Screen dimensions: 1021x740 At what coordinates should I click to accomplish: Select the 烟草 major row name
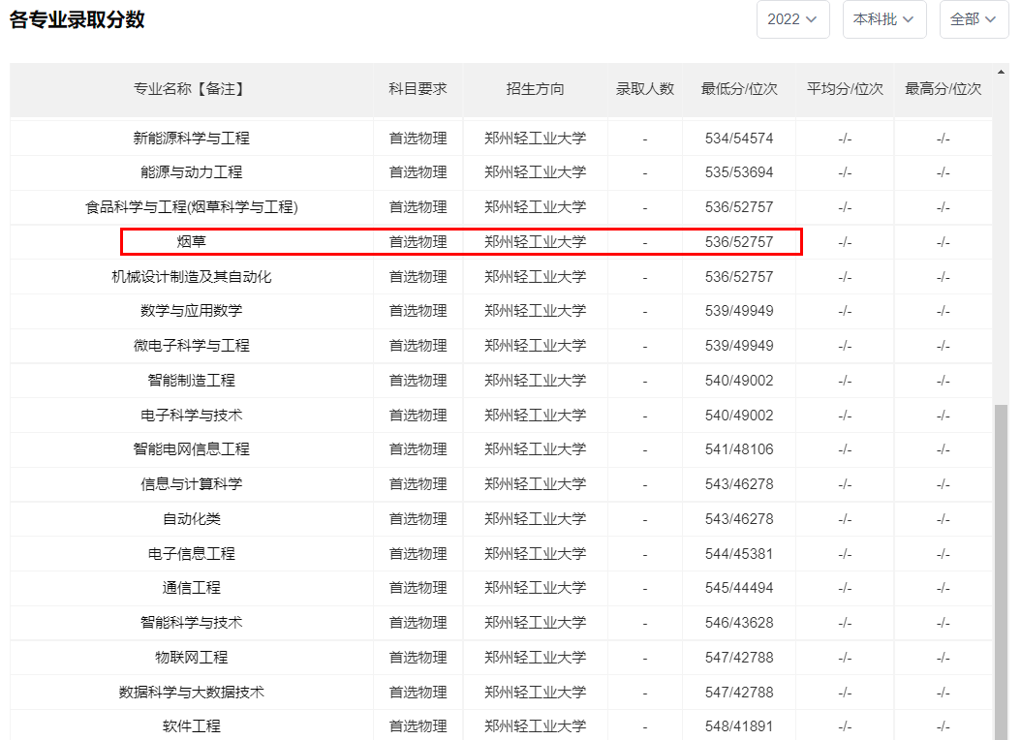(191, 241)
